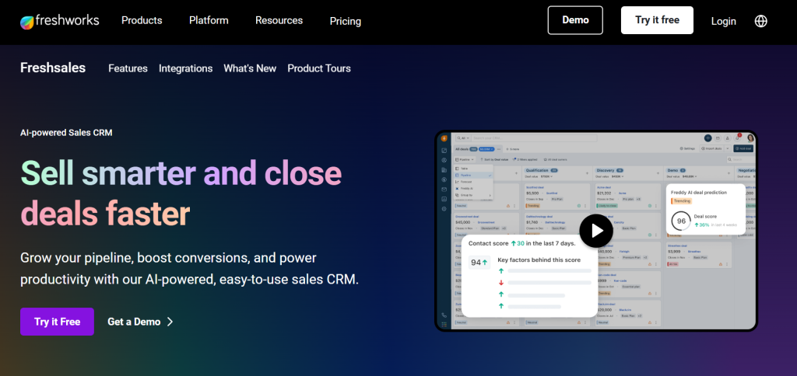This screenshot has width=797, height=376.
Task: Click the notification bell with red badge
Action: pos(738,138)
